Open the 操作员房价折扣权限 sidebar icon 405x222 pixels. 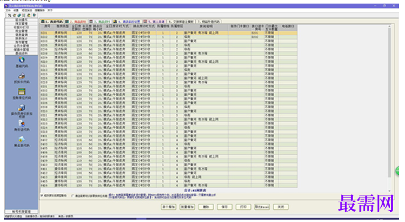pos(22,108)
